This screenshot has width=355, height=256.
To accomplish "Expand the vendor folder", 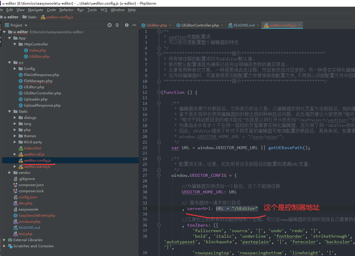I will pos(10,173).
